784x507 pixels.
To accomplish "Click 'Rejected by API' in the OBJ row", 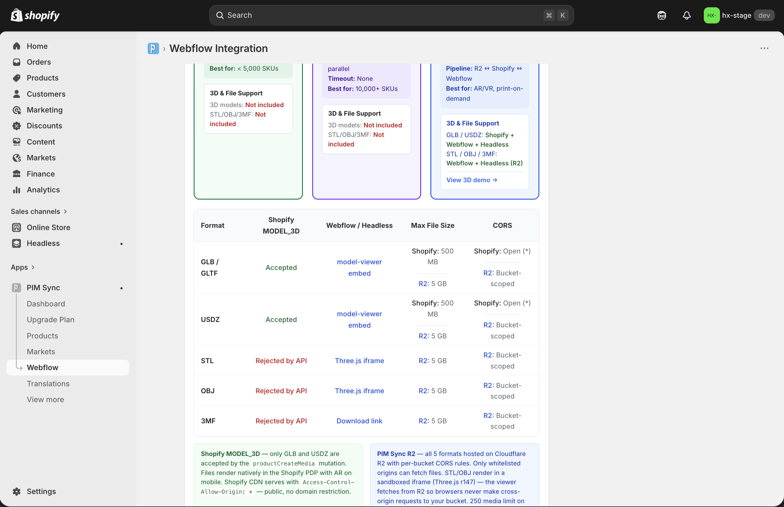I will 281,391.
